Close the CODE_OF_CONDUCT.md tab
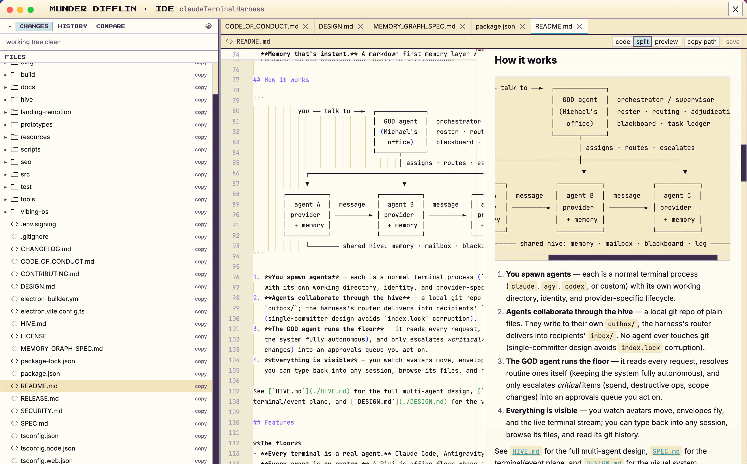Viewport: 747px width, 464px height. point(306,26)
